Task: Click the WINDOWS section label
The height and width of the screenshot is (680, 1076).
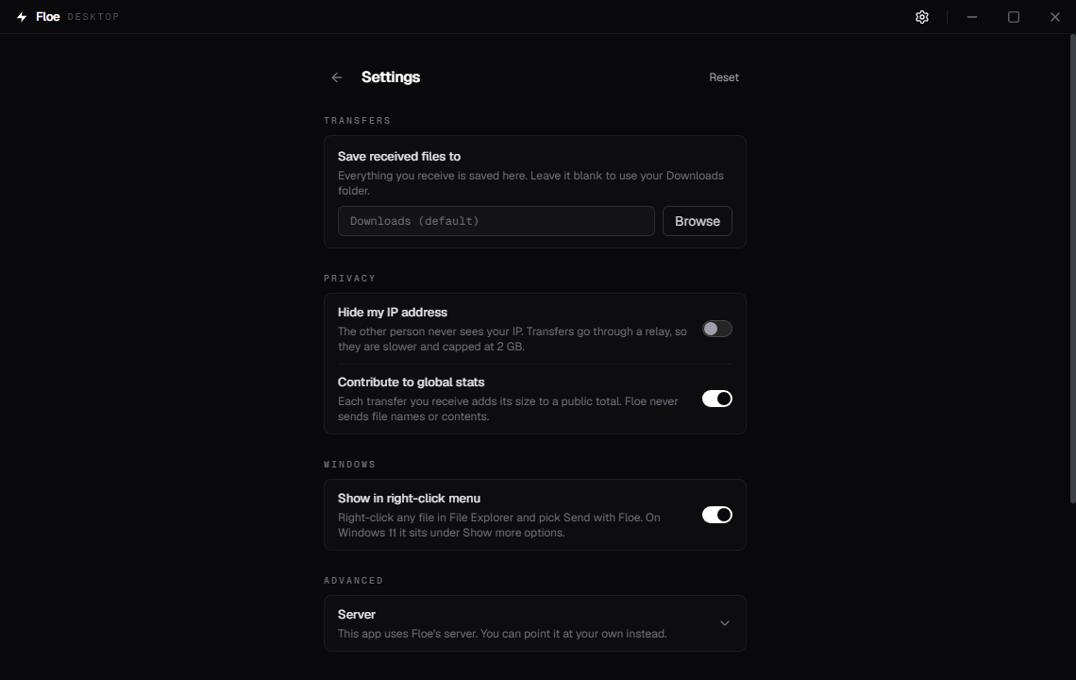Action: [x=349, y=465]
